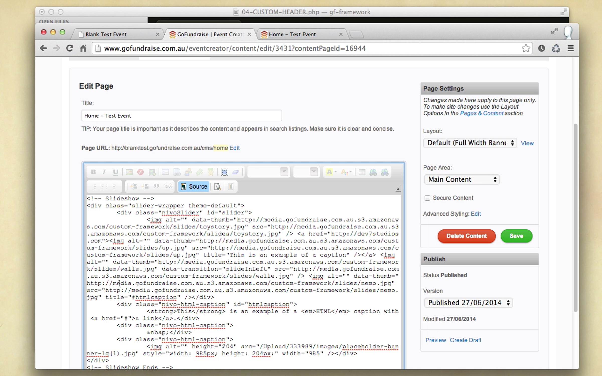Click the Increase Indent toolbar icon
The image size is (602, 376).
click(145, 186)
